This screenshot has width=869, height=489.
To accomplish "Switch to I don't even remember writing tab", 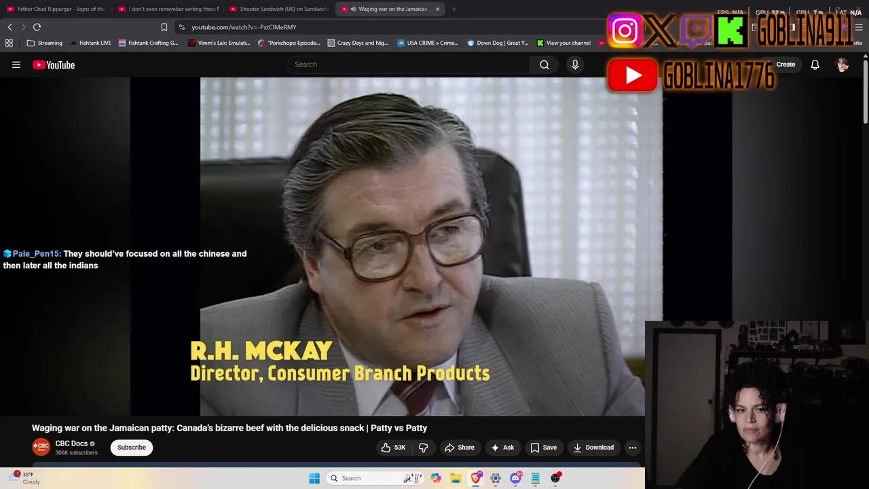I will point(168,9).
